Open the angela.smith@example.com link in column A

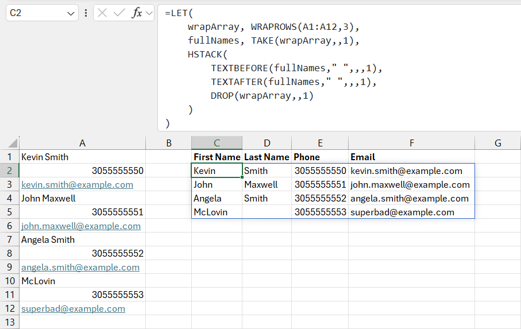tap(80, 267)
